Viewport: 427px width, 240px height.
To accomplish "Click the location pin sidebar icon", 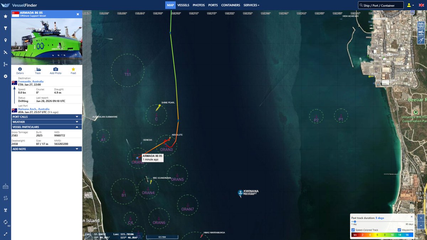I will click(x=5, y=40).
